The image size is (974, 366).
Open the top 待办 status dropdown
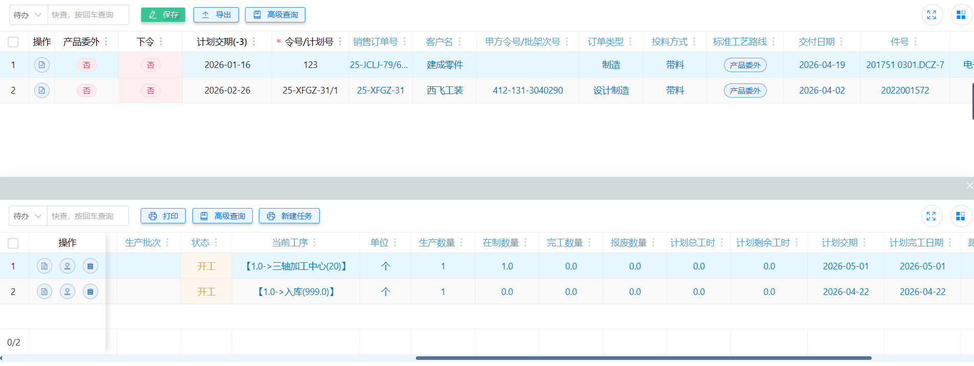28,15
